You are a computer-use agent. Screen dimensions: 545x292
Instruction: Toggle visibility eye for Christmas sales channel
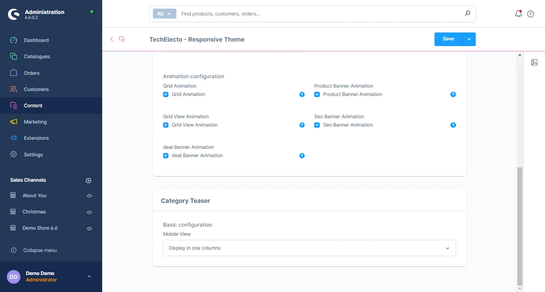(89, 212)
